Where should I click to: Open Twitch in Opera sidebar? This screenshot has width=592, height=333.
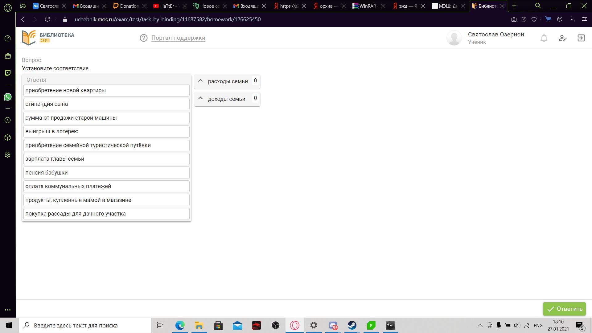click(x=8, y=73)
